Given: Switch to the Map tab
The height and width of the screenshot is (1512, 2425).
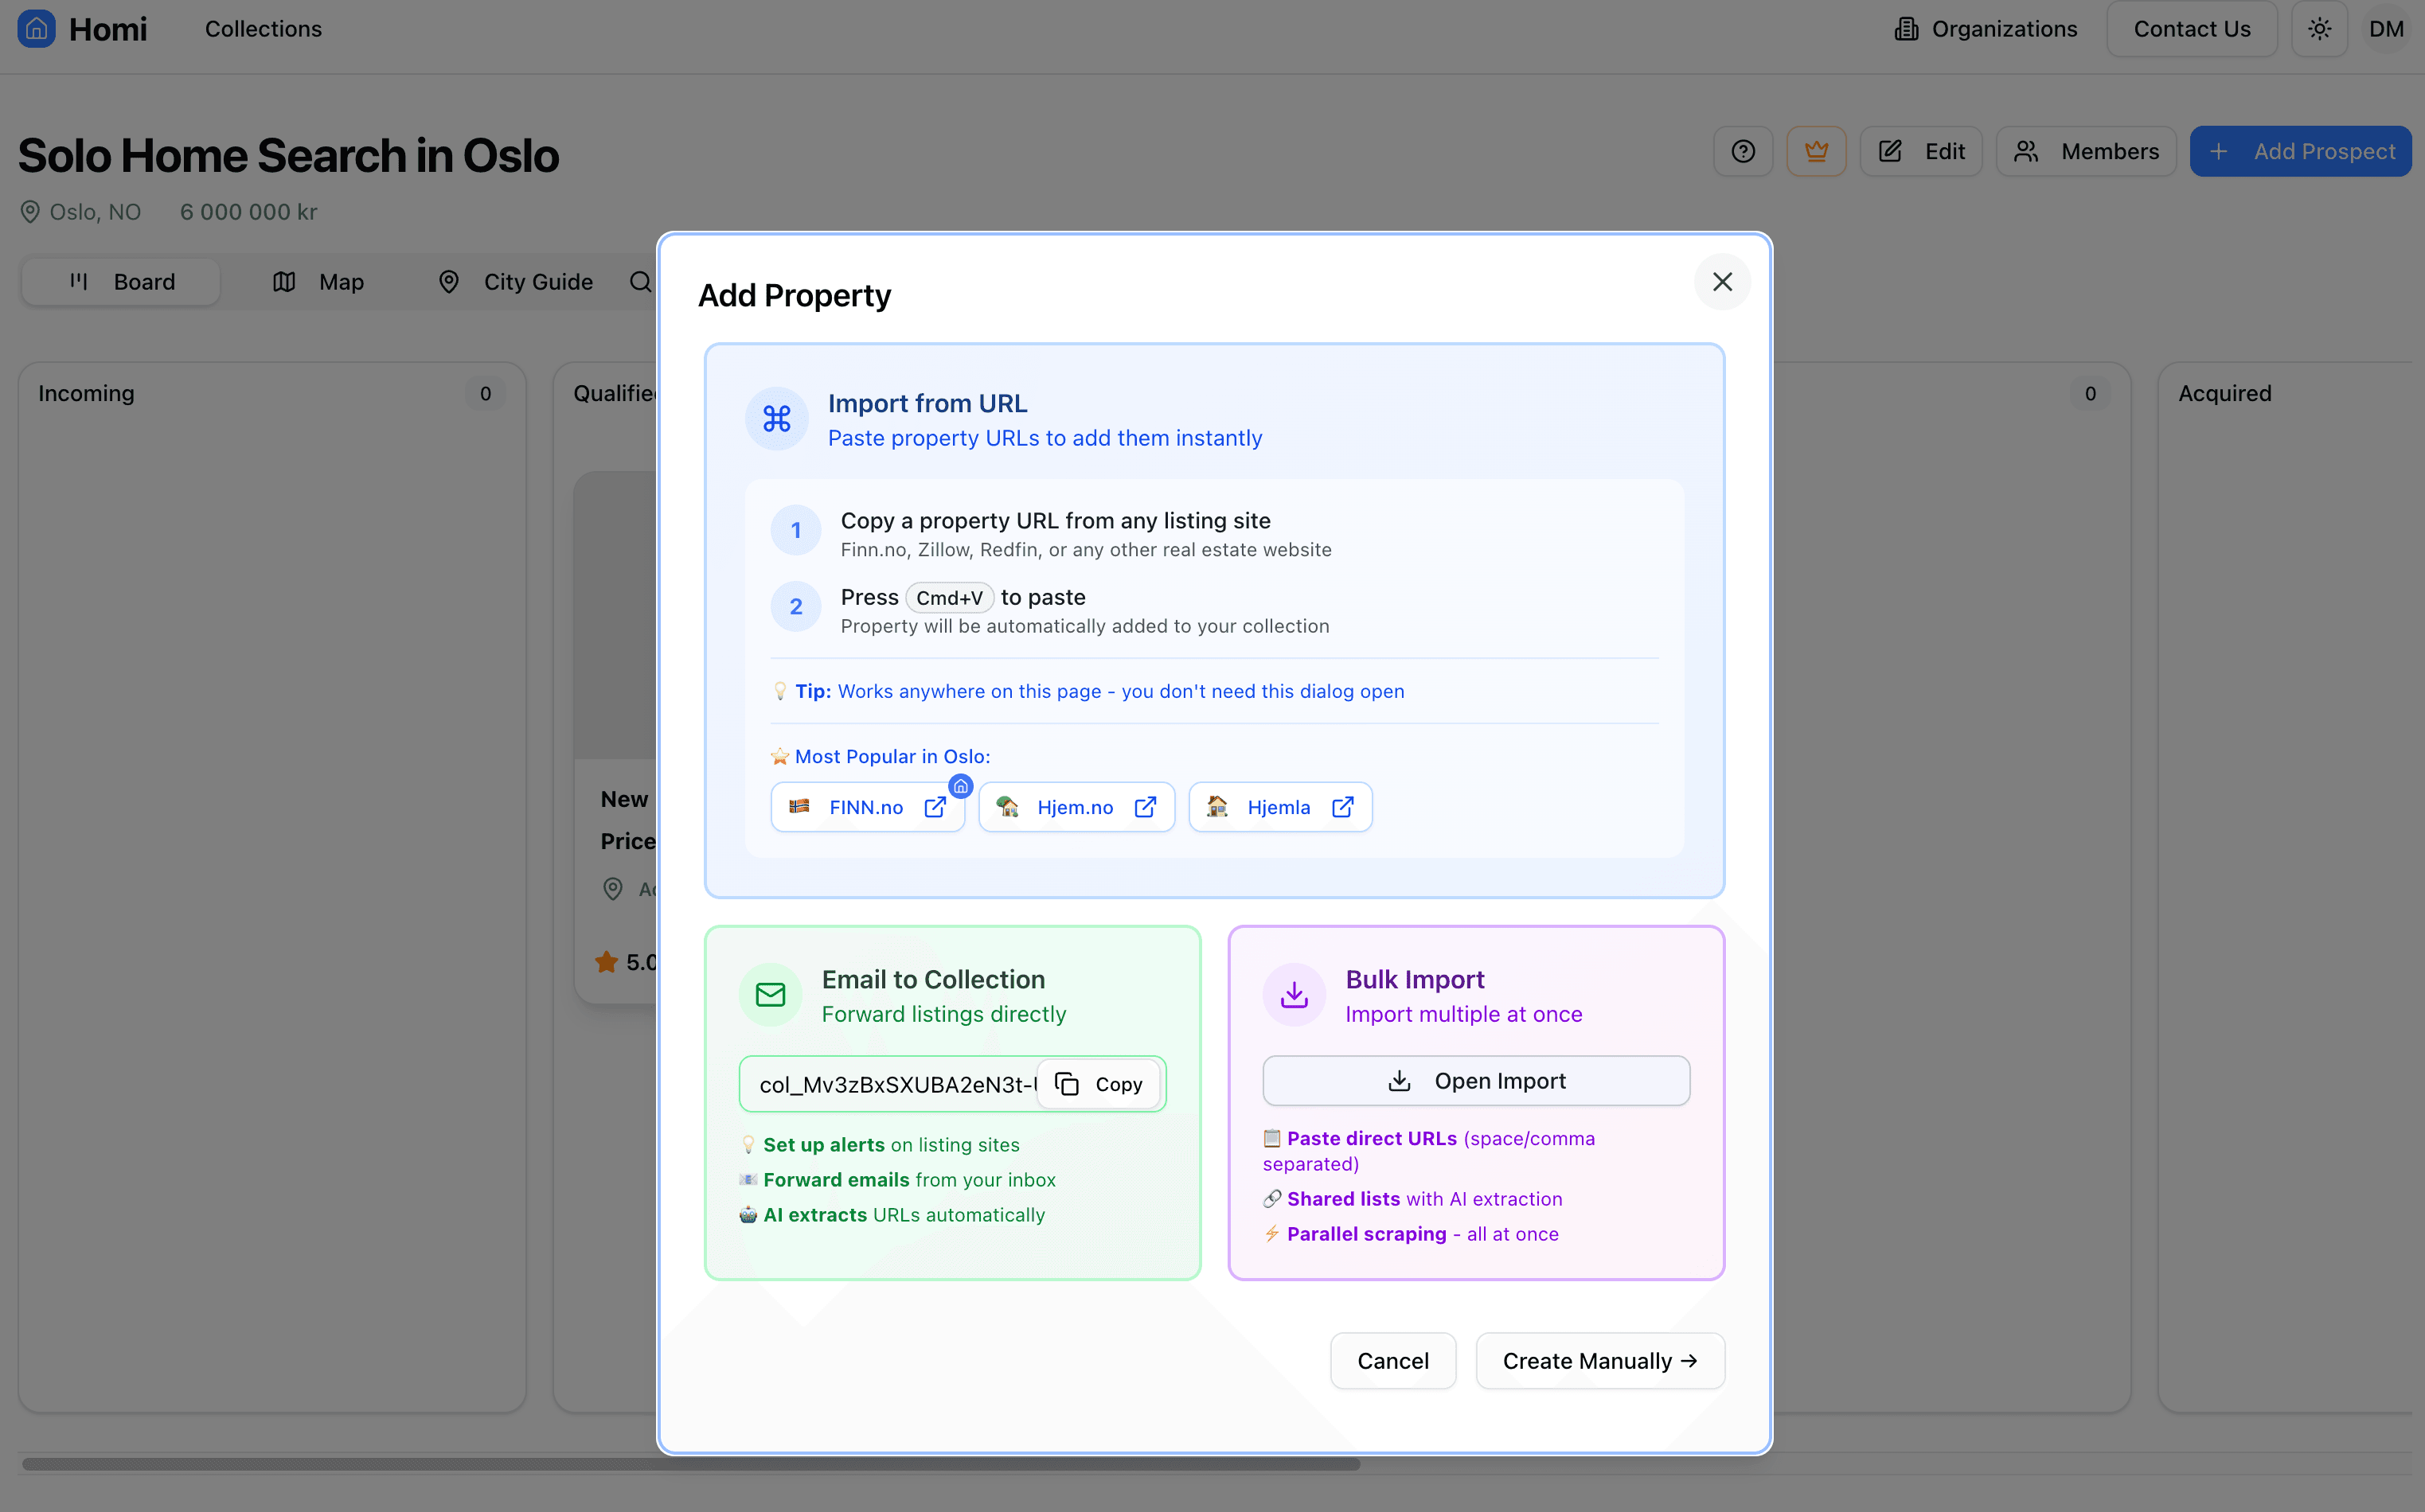Looking at the screenshot, I should pyautogui.click(x=319, y=282).
